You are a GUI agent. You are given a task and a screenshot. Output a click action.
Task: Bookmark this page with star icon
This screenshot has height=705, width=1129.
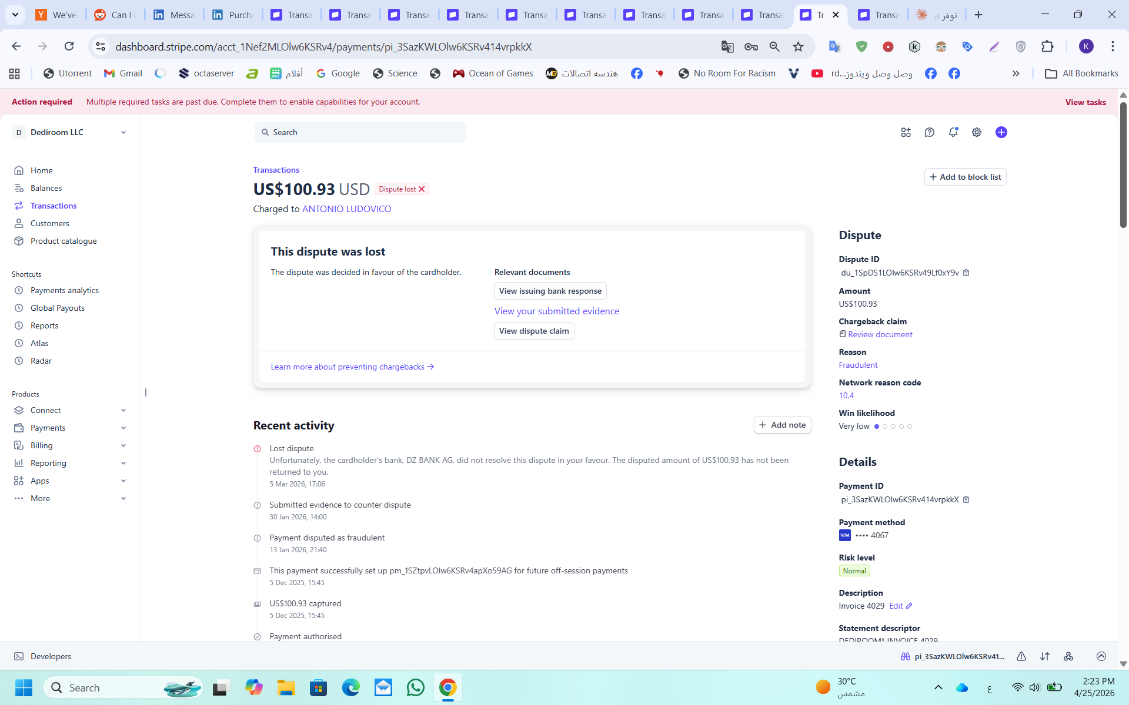click(798, 46)
